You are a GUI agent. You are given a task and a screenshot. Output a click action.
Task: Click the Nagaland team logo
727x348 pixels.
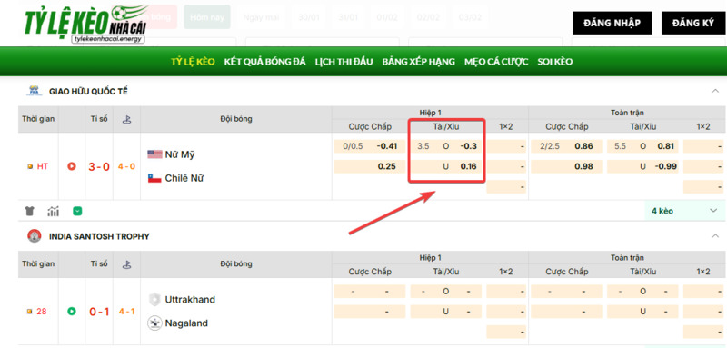(x=154, y=323)
